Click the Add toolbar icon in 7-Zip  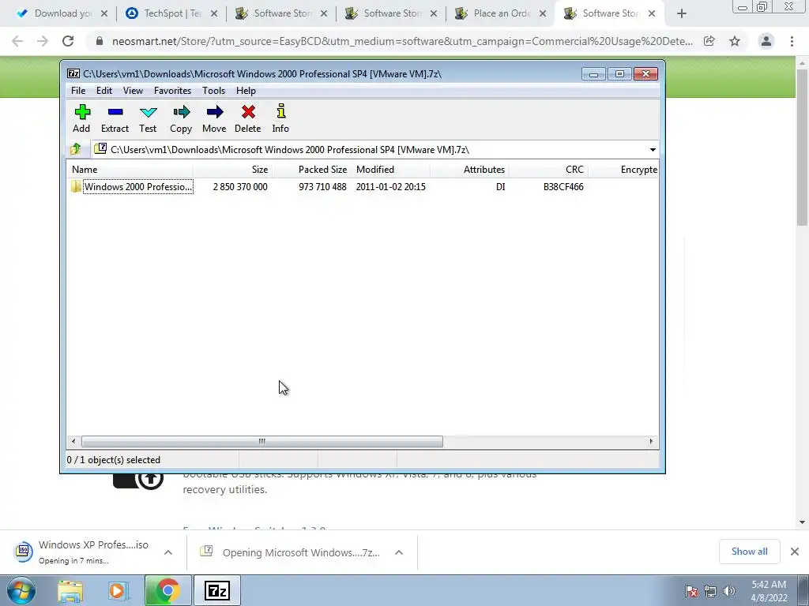82,112
